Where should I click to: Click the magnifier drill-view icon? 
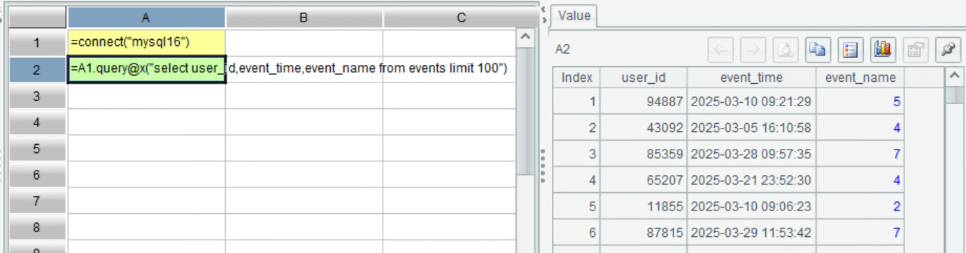pos(786,50)
